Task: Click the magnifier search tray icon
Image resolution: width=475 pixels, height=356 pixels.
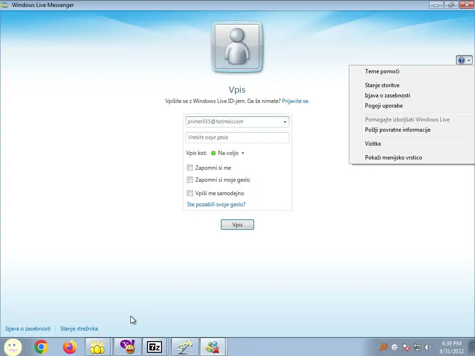Action: coord(384,347)
